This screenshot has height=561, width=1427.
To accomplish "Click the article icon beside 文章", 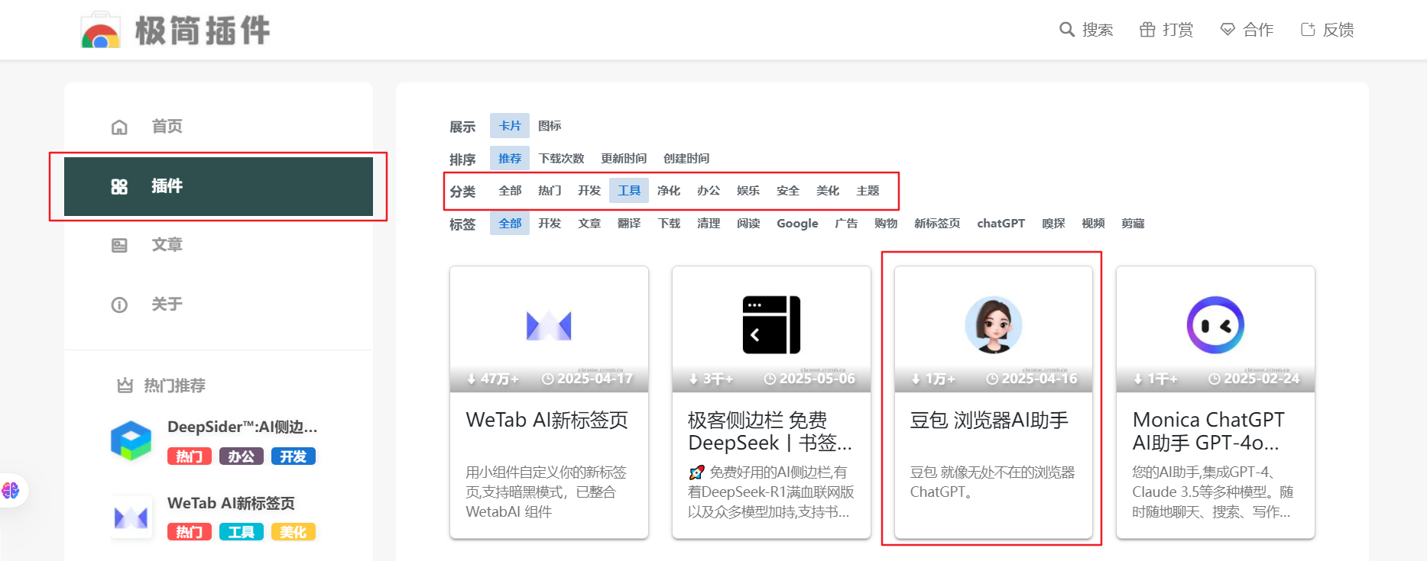I will 119,245.
